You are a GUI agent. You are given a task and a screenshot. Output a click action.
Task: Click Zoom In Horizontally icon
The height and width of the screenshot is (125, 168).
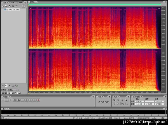(x=114, y=100)
